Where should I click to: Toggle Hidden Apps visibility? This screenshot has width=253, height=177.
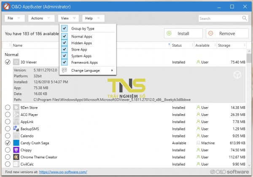pos(64,43)
